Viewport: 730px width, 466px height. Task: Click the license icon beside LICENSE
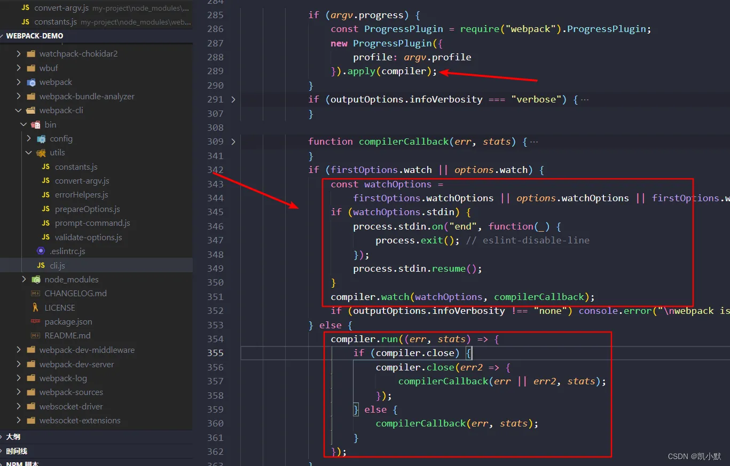35,307
